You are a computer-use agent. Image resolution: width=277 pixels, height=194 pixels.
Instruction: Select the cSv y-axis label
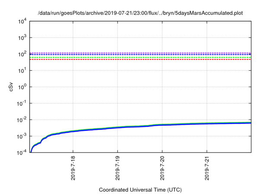tap(11, 87)
